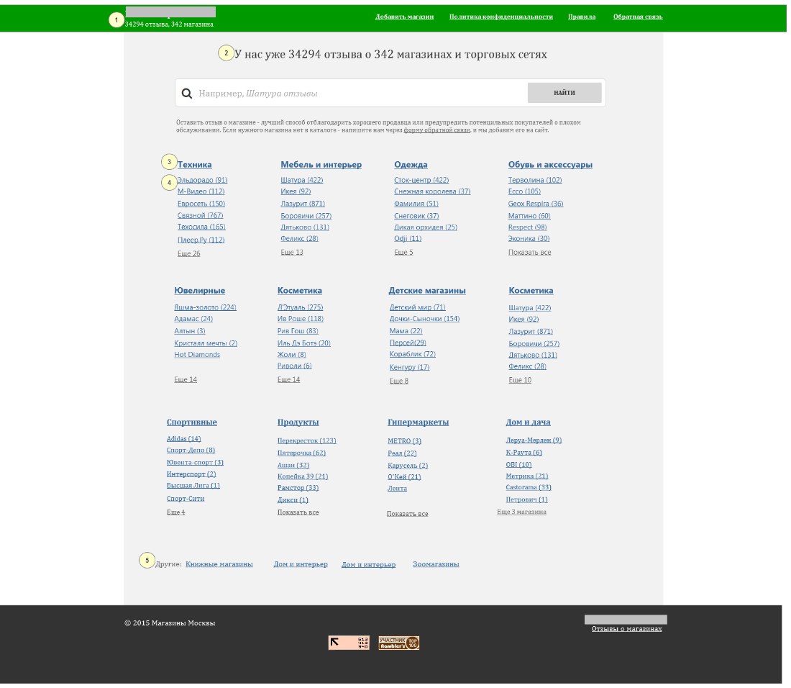Select Фамилия (51) store link
The image size is (791, 688).
[416, 204]
